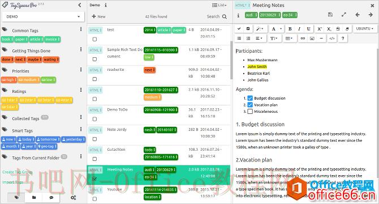The width and height of the screenshot is (379, 204).
Task: Open the List view dropdown
Action: point(219,5)
